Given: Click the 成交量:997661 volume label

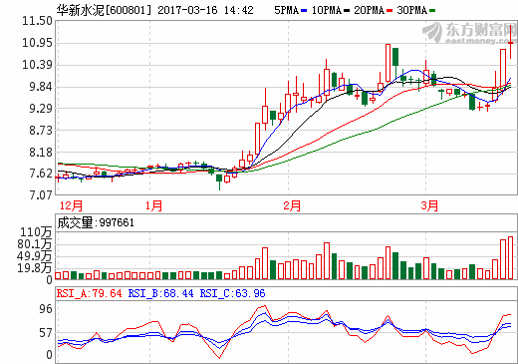Looking at the screenshot, I should coord(96,222).
